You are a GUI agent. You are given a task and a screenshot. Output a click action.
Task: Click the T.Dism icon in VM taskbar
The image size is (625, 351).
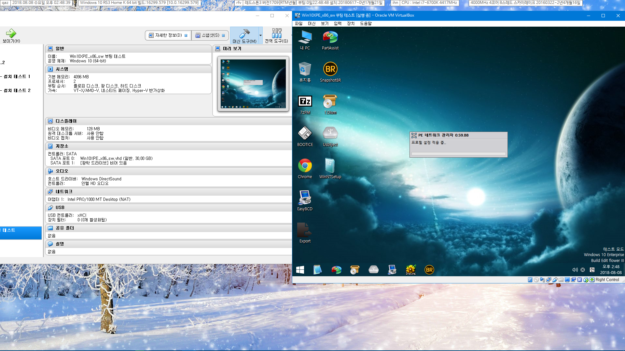pyautogui.click(x=354, y=270)
